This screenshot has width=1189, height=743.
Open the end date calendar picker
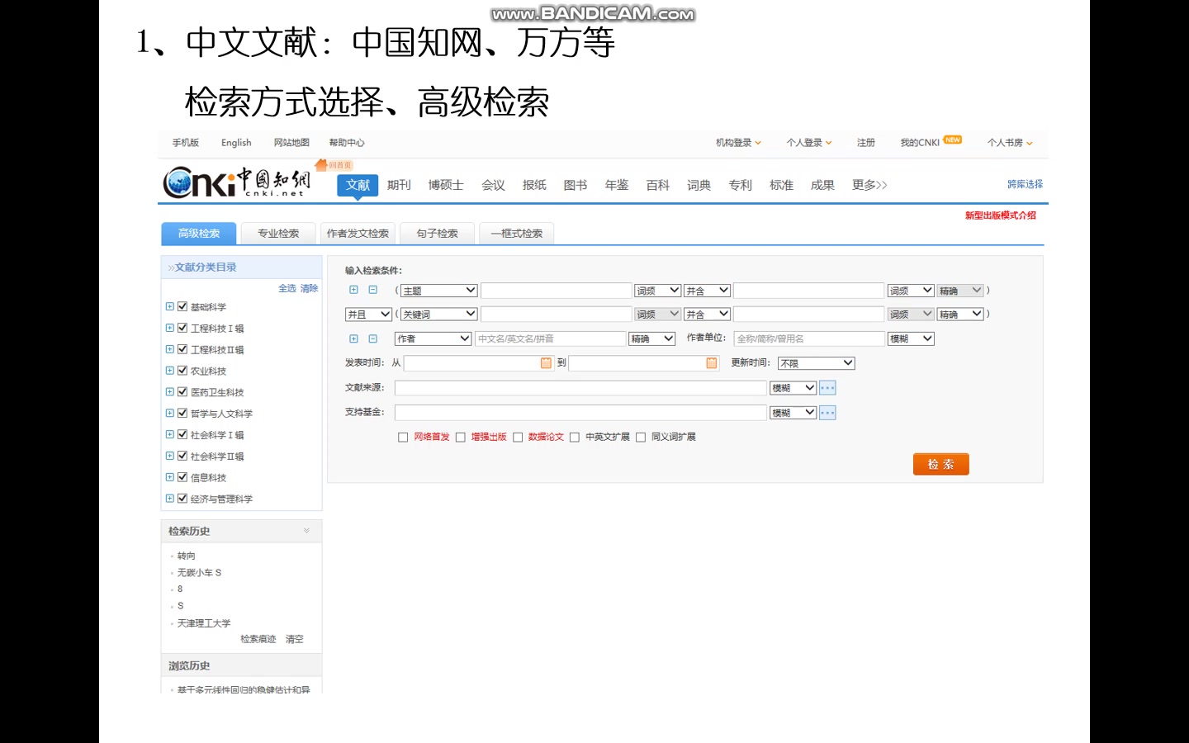click(712, 363)
